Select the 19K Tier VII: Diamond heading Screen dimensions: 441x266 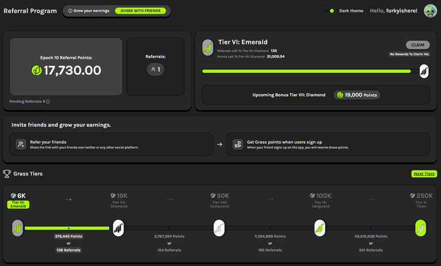coord(119,200)
